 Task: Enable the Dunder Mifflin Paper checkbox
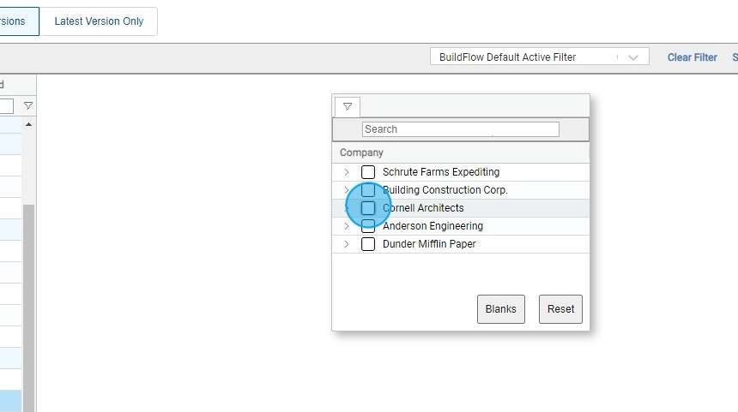(x=368, y=244)
